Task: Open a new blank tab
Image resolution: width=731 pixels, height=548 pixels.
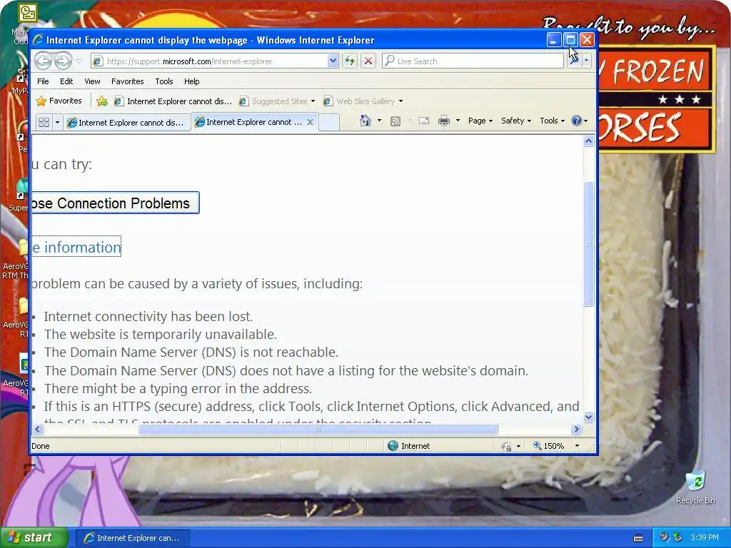Action: point(328,122)
